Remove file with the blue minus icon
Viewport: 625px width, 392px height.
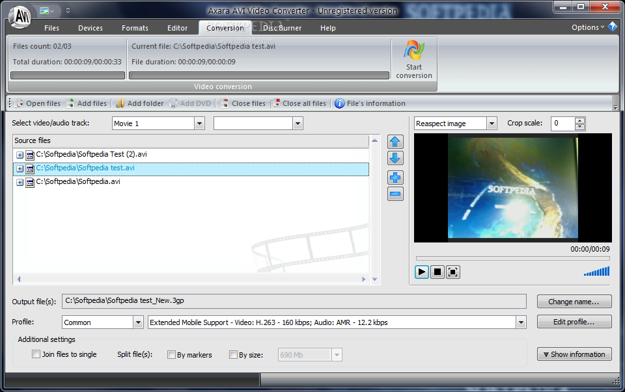tap(395, 194)
